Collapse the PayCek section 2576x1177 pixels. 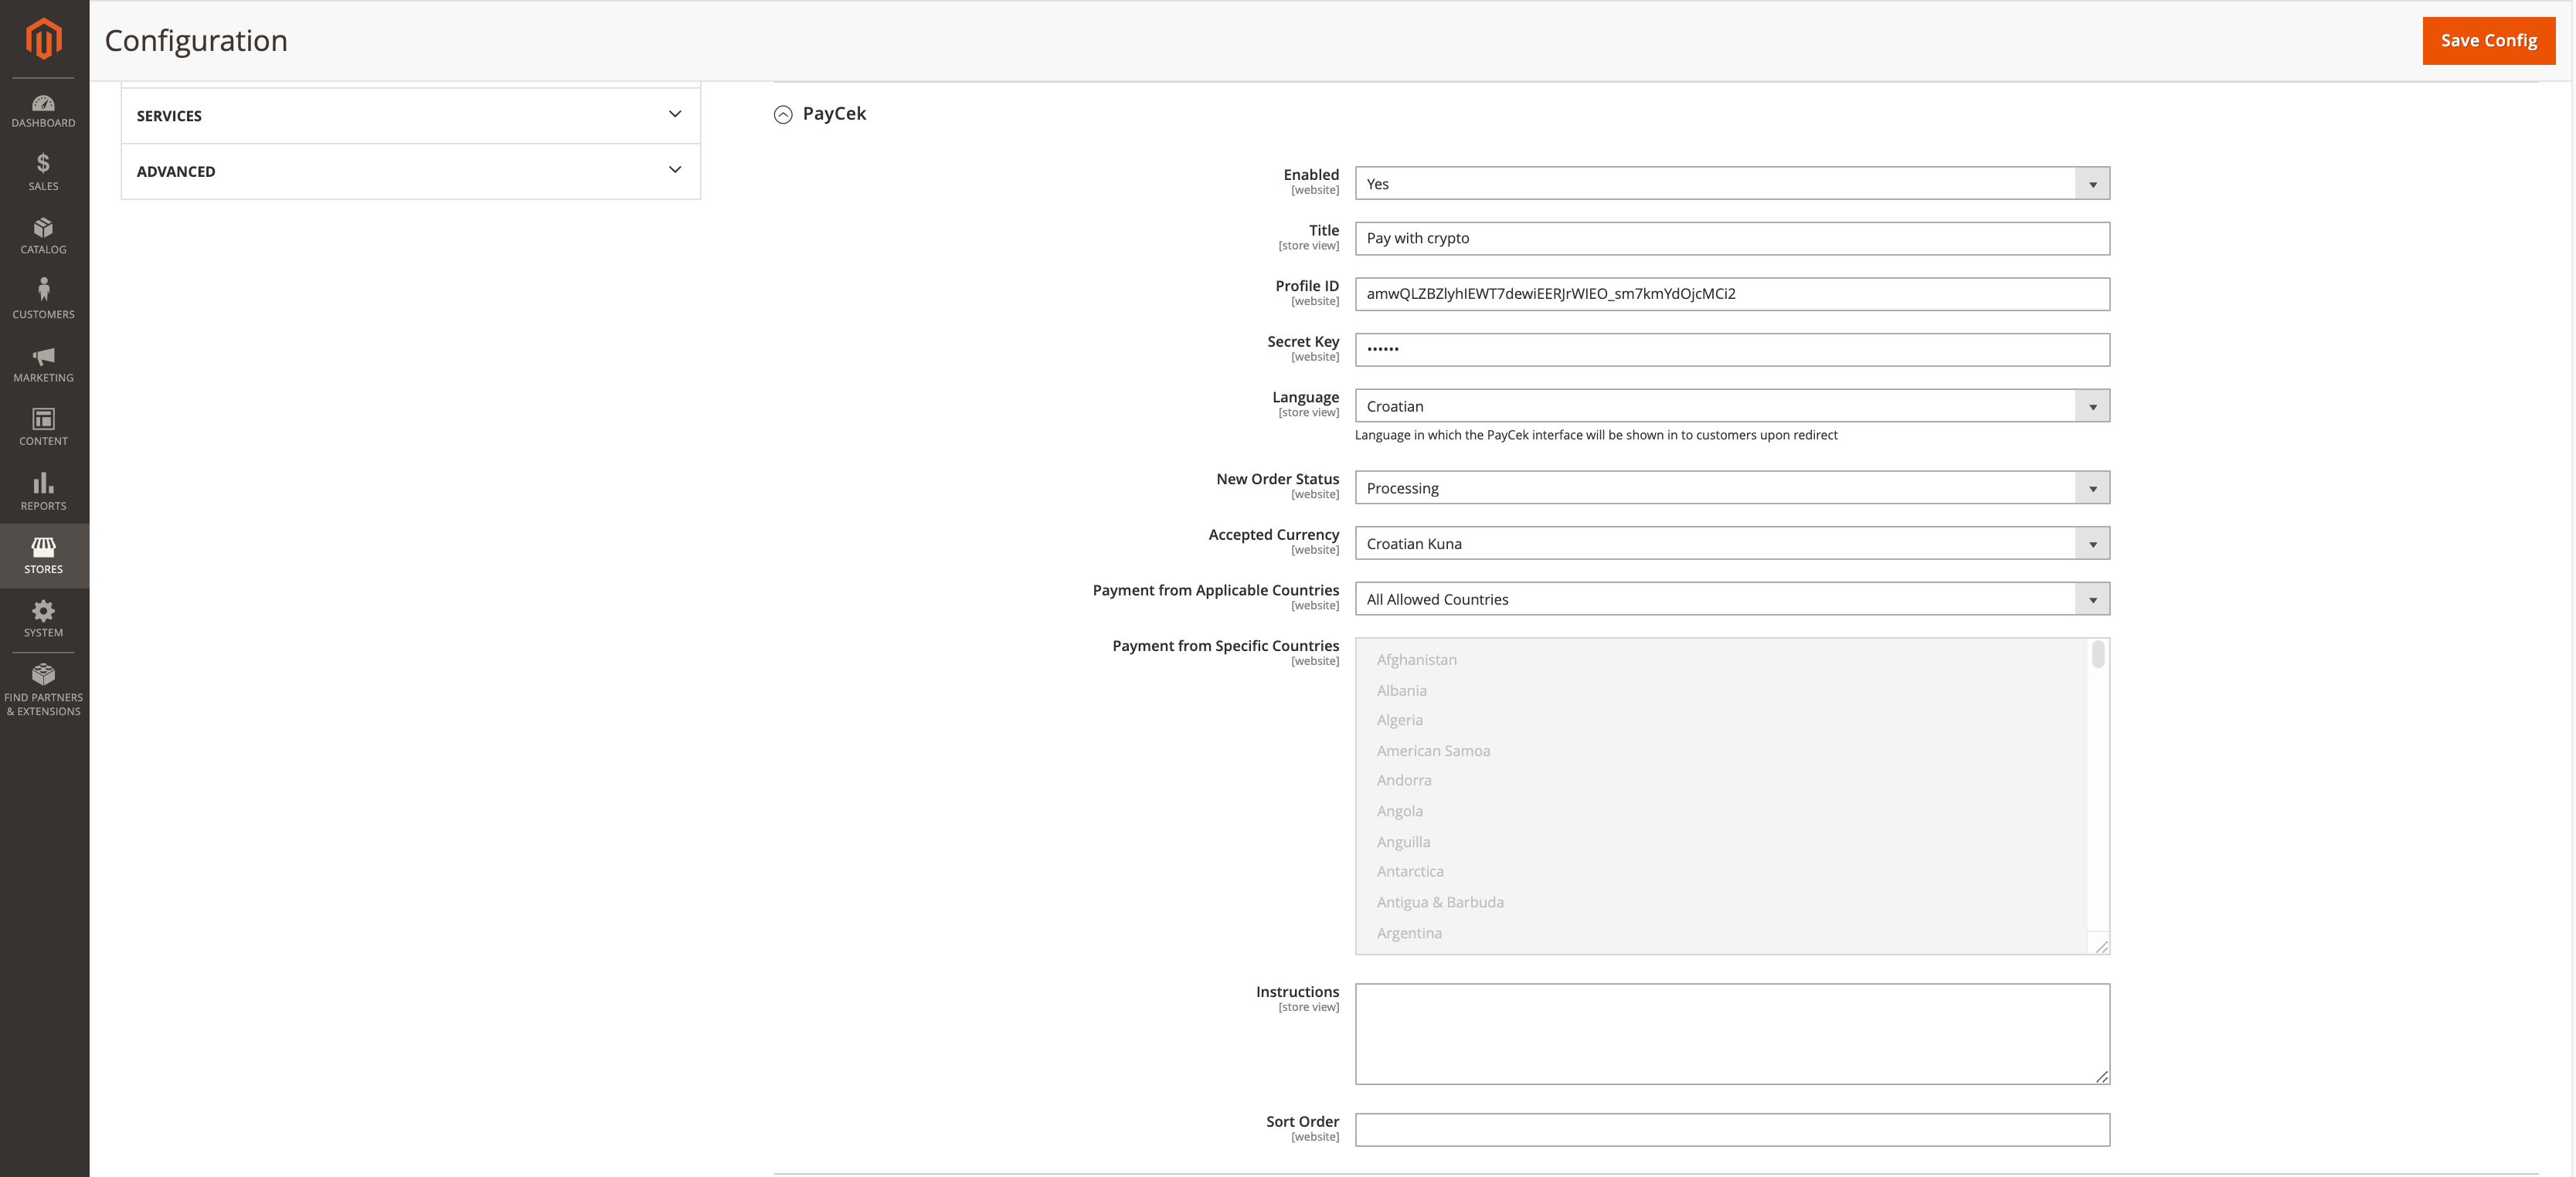(x=783, y=114)
